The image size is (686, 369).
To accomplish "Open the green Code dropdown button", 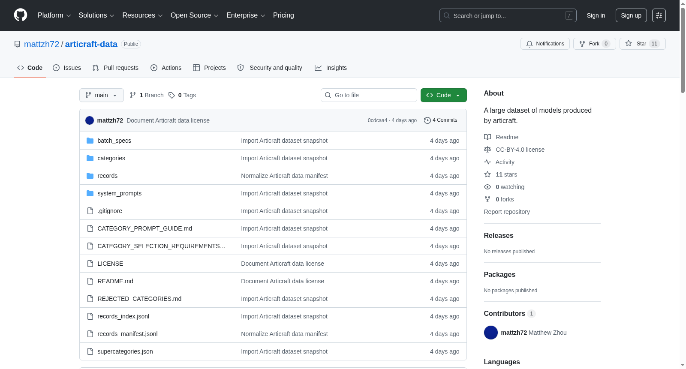I will click(x=444, y=95).
